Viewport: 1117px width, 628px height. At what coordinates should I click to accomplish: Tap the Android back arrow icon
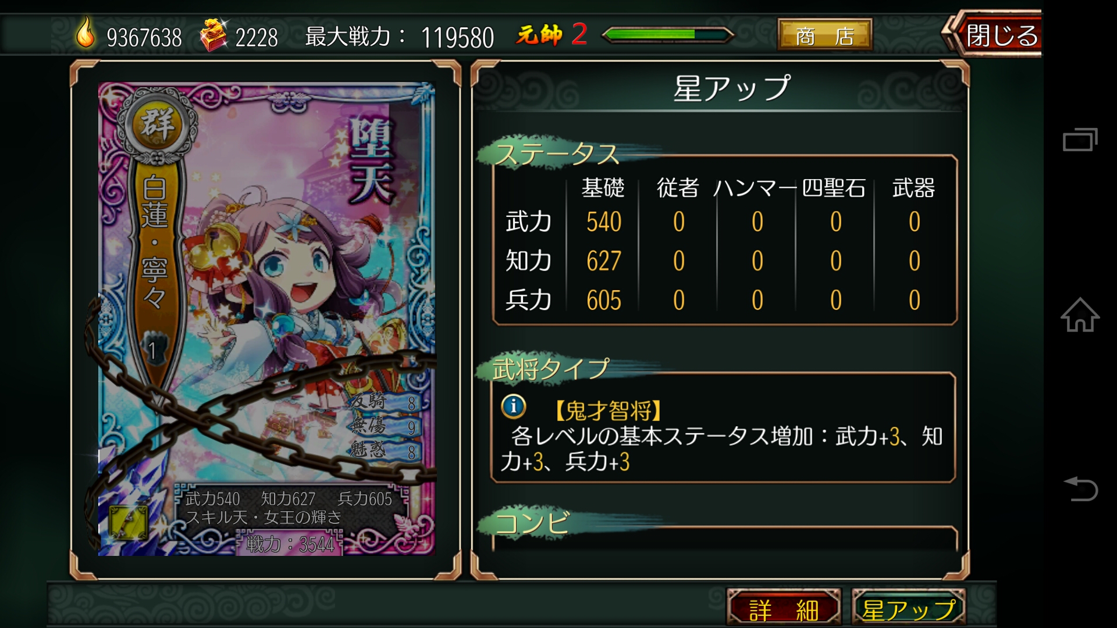click(1080, 488)
